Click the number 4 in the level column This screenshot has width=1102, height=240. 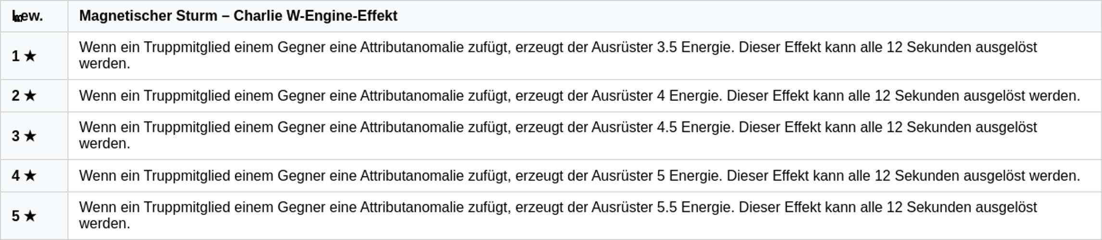[16, 176]
